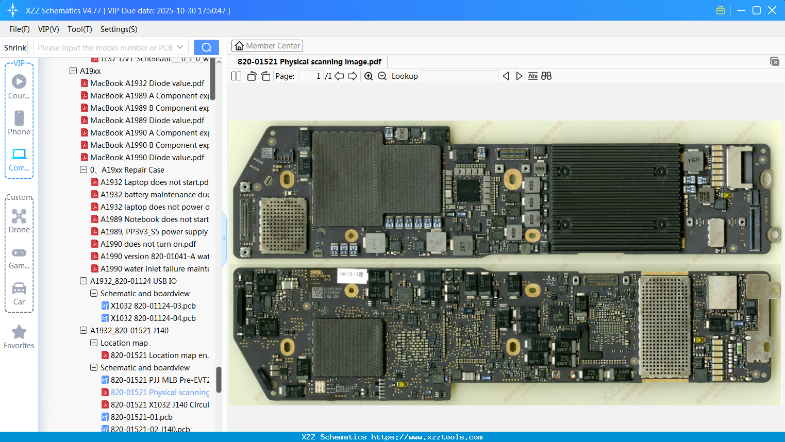Zoom in on the scanned board image
Image resolution: width=785 pixels, height=442 pixels.
[x=369, y=76]
